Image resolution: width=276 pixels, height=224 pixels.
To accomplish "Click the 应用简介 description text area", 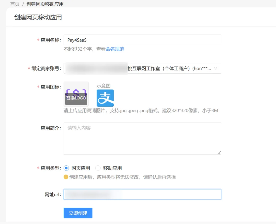I will click(142, 138).
